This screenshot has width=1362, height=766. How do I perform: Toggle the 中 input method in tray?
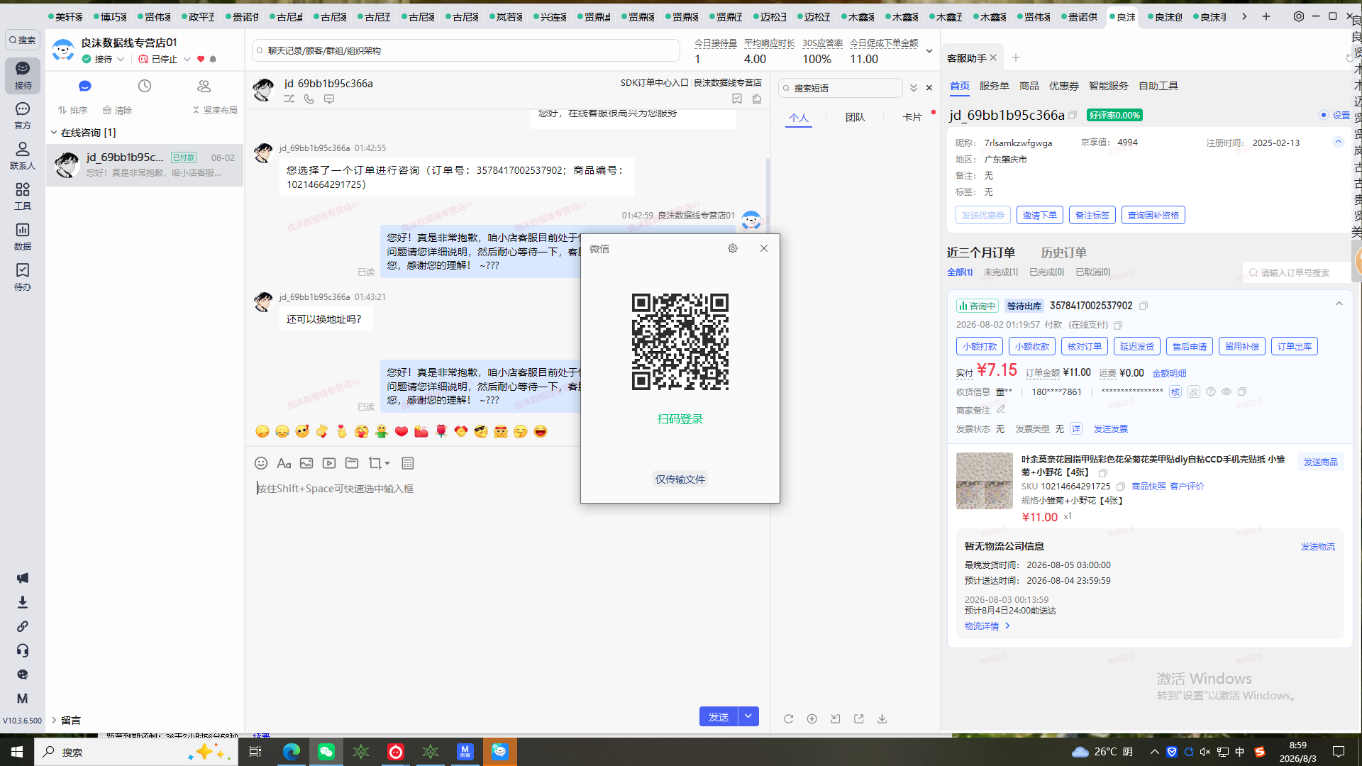point(1240,752)
